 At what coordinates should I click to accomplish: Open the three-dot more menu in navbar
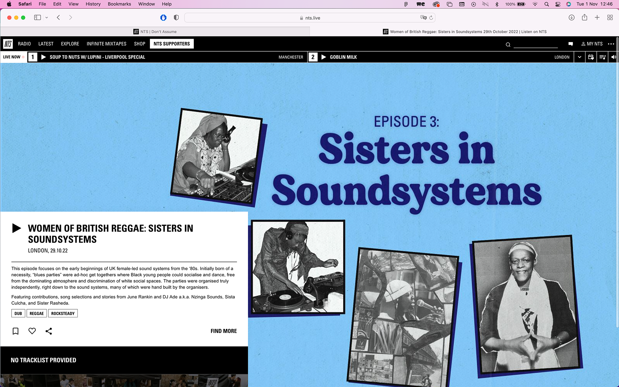611,44
